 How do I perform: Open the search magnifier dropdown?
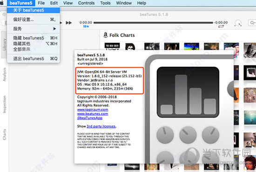[x=252, y=23]
